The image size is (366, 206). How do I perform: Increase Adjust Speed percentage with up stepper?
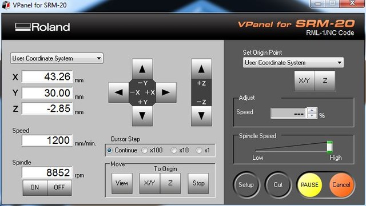pyautogui.click(x=312, y=111)
